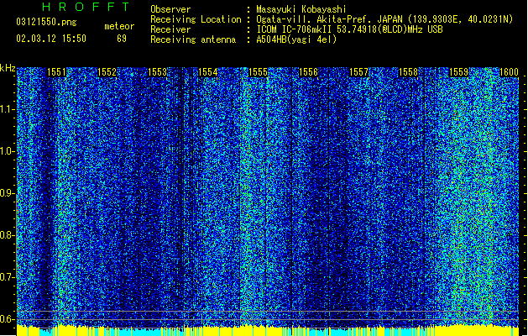Click the 1554 time marker

click(x=208, y=72)
